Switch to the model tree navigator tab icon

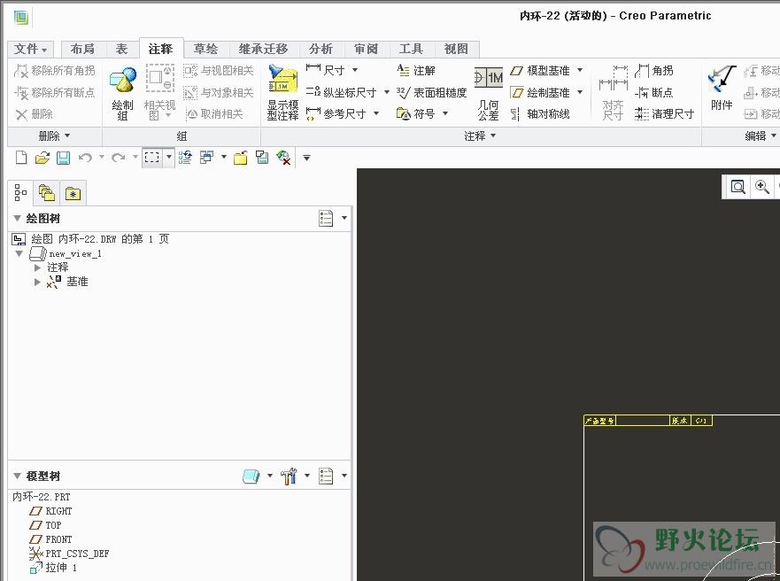20,192
